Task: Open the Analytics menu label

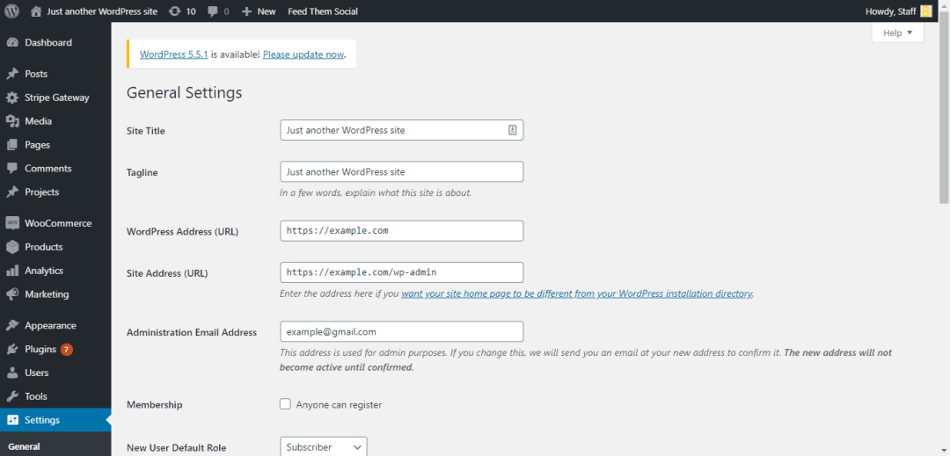Action: tap(44, 271)
